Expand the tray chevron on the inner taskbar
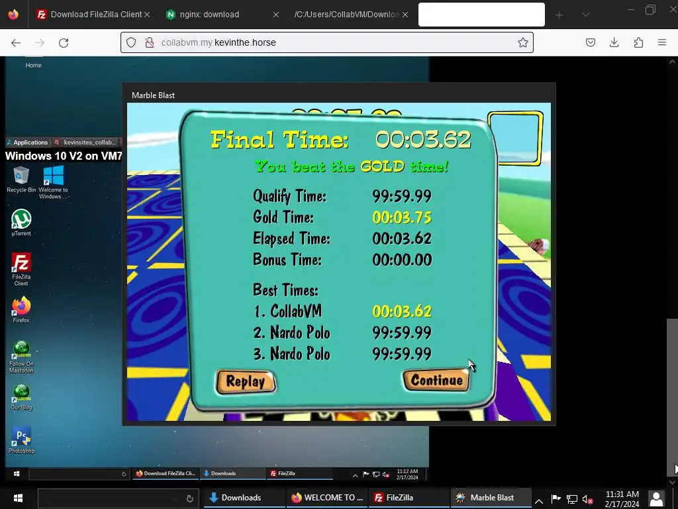The width and height of the screenshot is (678, 509). tap(356, 475)
